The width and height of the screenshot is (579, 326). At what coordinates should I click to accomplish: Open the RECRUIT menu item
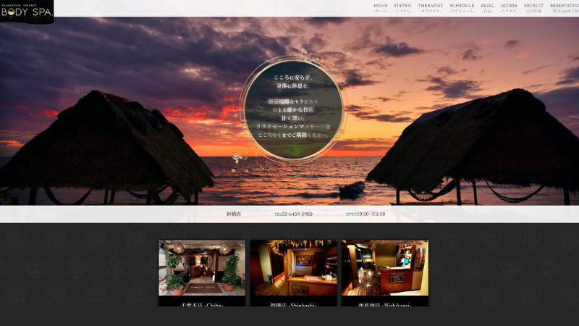pos(533,8)
